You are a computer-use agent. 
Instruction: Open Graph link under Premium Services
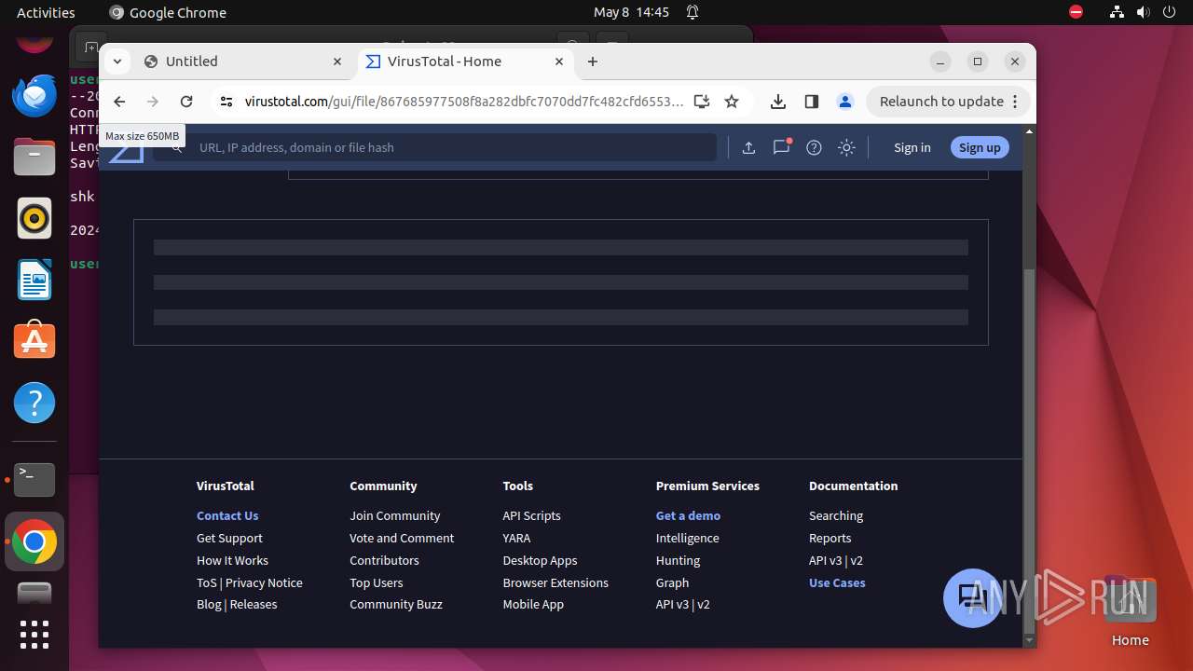click(x=672, y=582)
